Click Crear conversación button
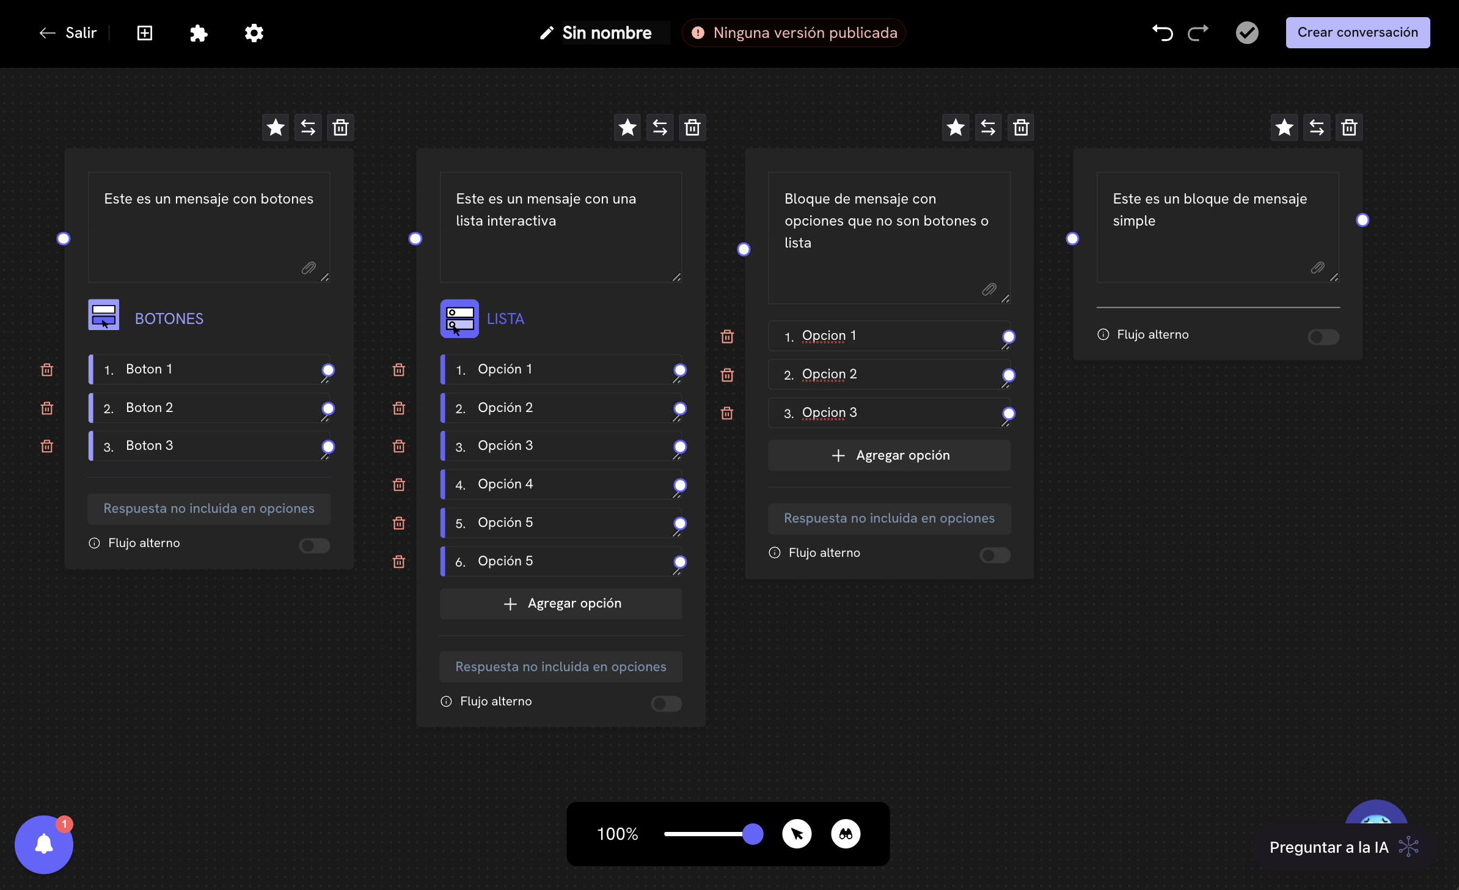 click(x=1358, y=33)
